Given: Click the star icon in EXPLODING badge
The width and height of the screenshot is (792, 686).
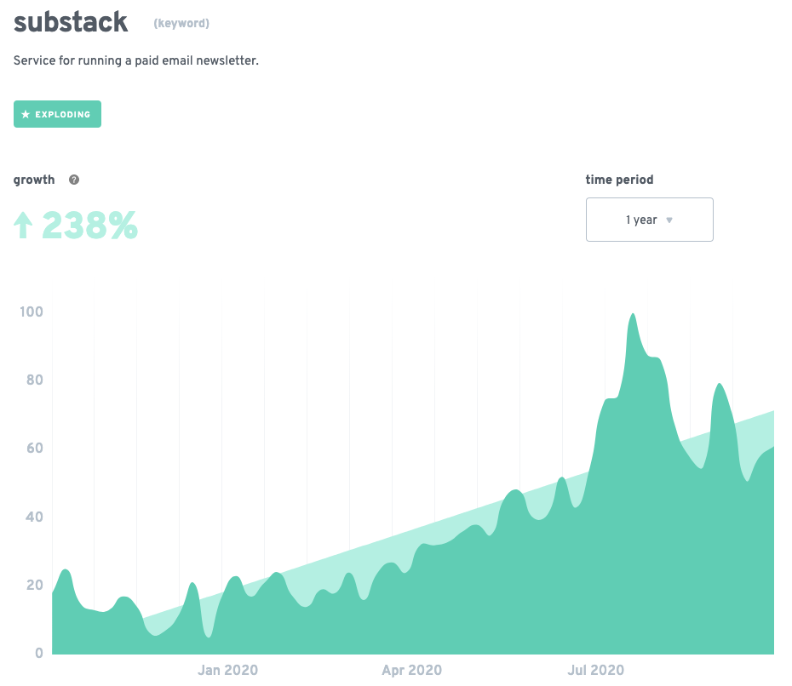Looking at the screenshot, I should pos(26,114).
